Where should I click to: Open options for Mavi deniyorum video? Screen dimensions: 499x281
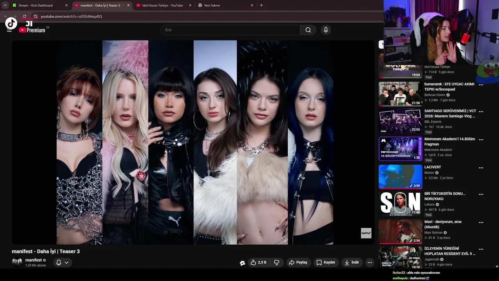481,222
